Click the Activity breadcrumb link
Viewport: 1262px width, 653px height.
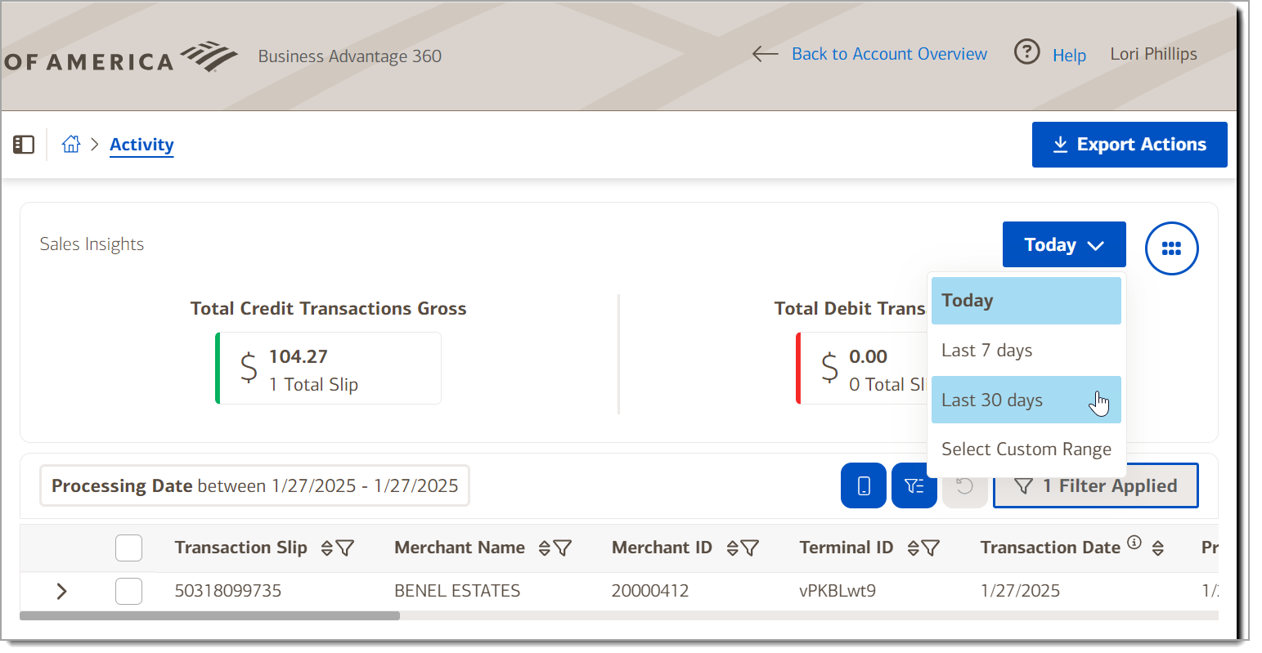coord(141,145)
